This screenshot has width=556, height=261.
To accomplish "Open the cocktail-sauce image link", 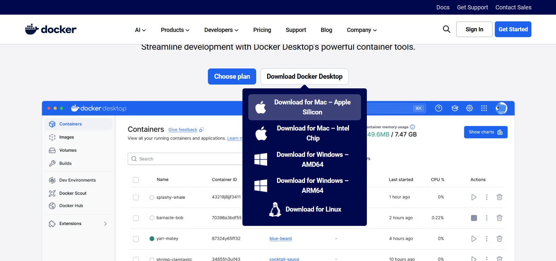I will pyautogui.click(x=284, y=259).
